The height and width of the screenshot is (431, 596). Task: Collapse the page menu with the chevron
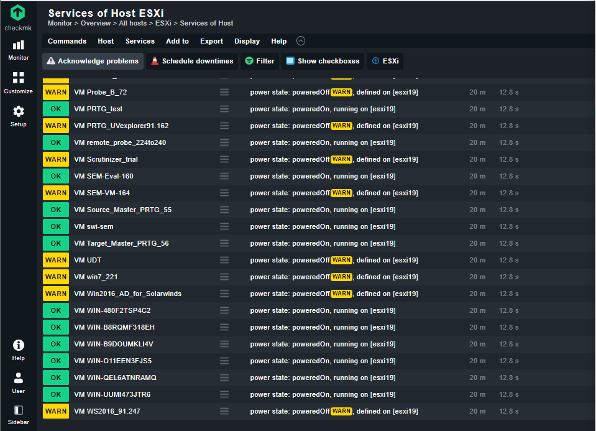301,41
